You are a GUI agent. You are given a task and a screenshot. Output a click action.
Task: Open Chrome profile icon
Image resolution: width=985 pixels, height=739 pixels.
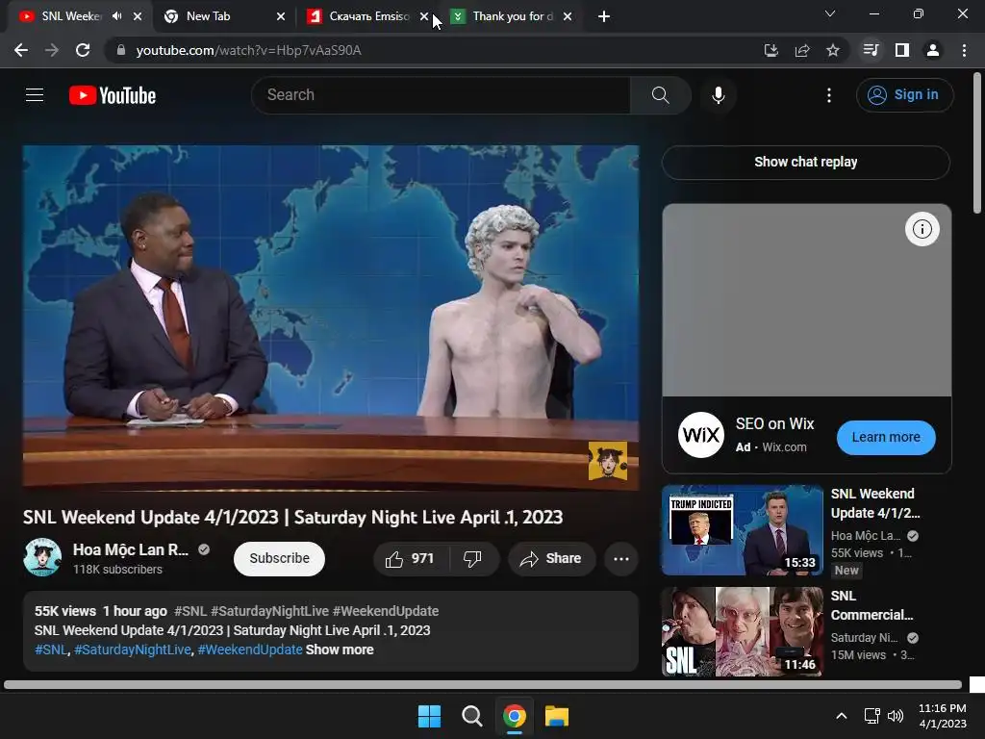coord(933,50)
